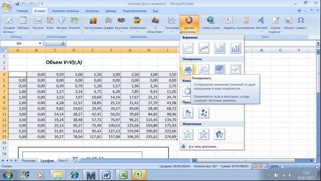Save workbook from Quick Access Toolbar
Image resolution: width=321 pixels, height=181 pixels.
click(17, 4)
